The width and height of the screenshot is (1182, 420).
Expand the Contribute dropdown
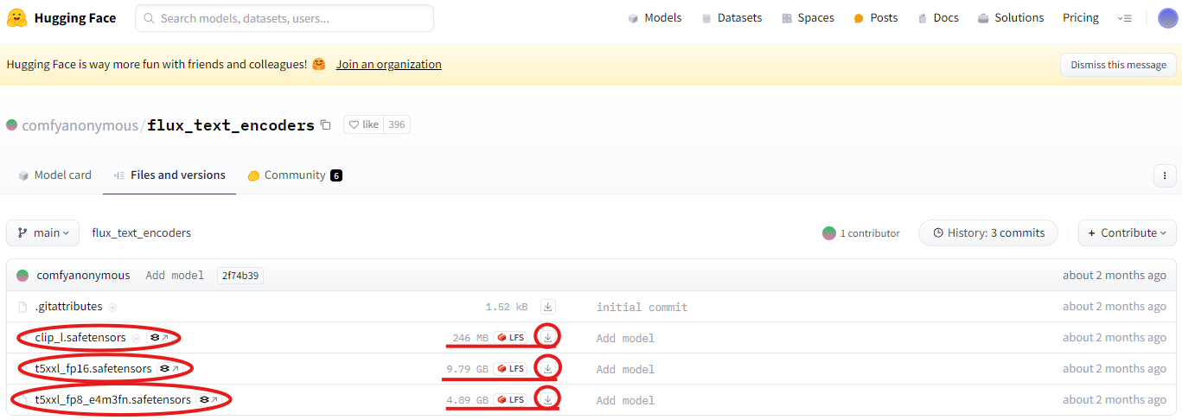point(1127,233)
